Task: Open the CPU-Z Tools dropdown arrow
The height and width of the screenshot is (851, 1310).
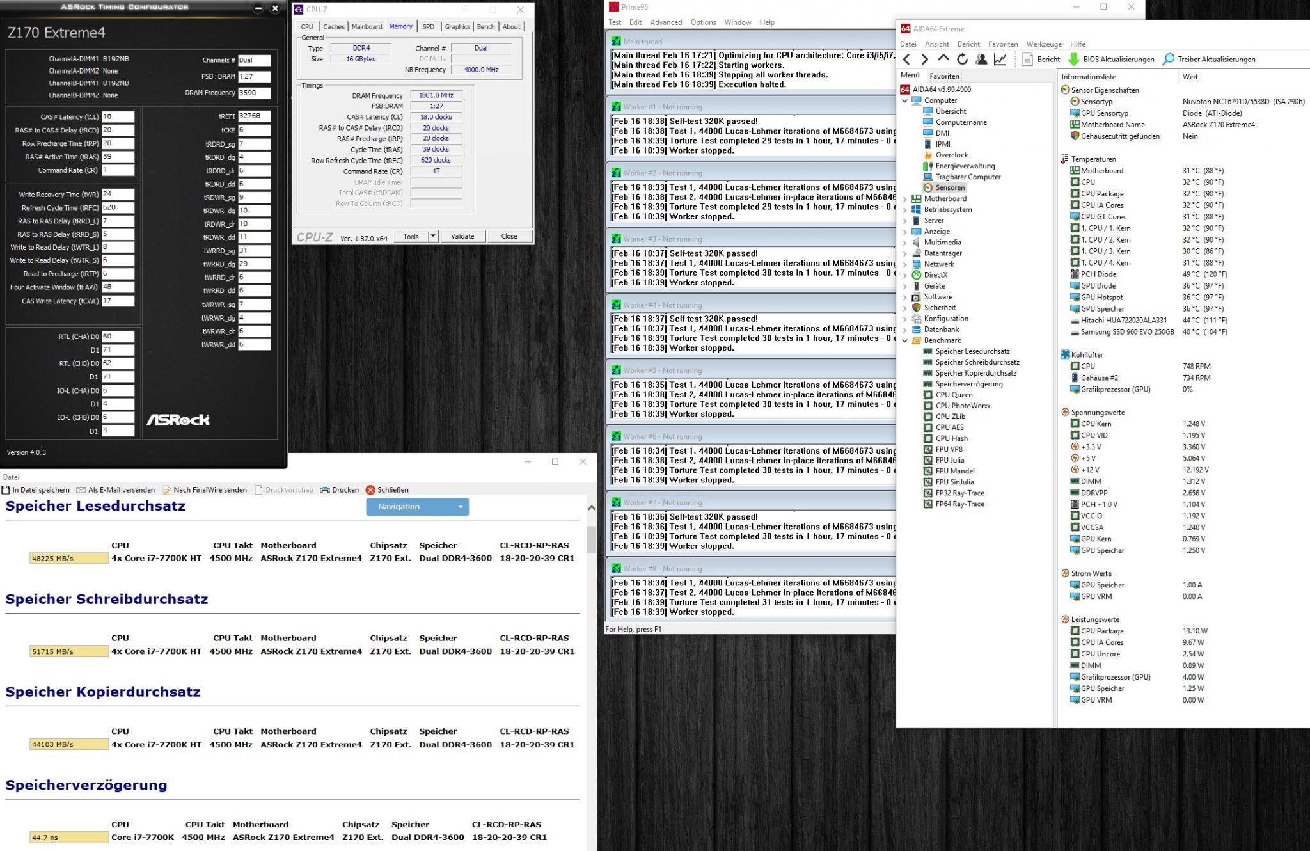Action: click(x=433, y=237)
